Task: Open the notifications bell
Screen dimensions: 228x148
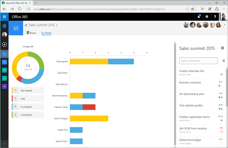Action: [199, 17]
